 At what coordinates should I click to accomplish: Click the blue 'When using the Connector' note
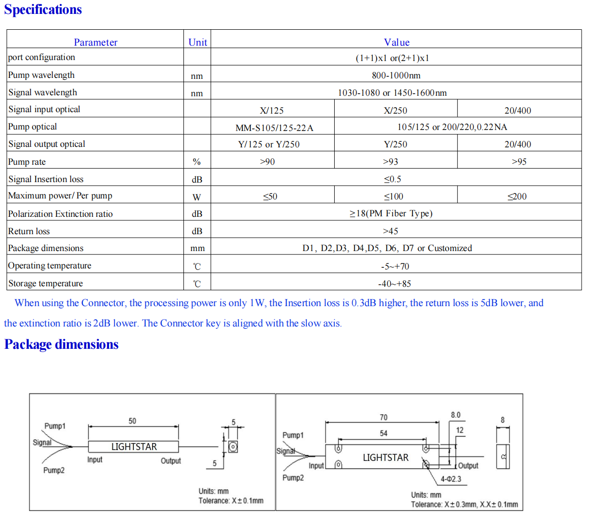click(x=274, y=313)
